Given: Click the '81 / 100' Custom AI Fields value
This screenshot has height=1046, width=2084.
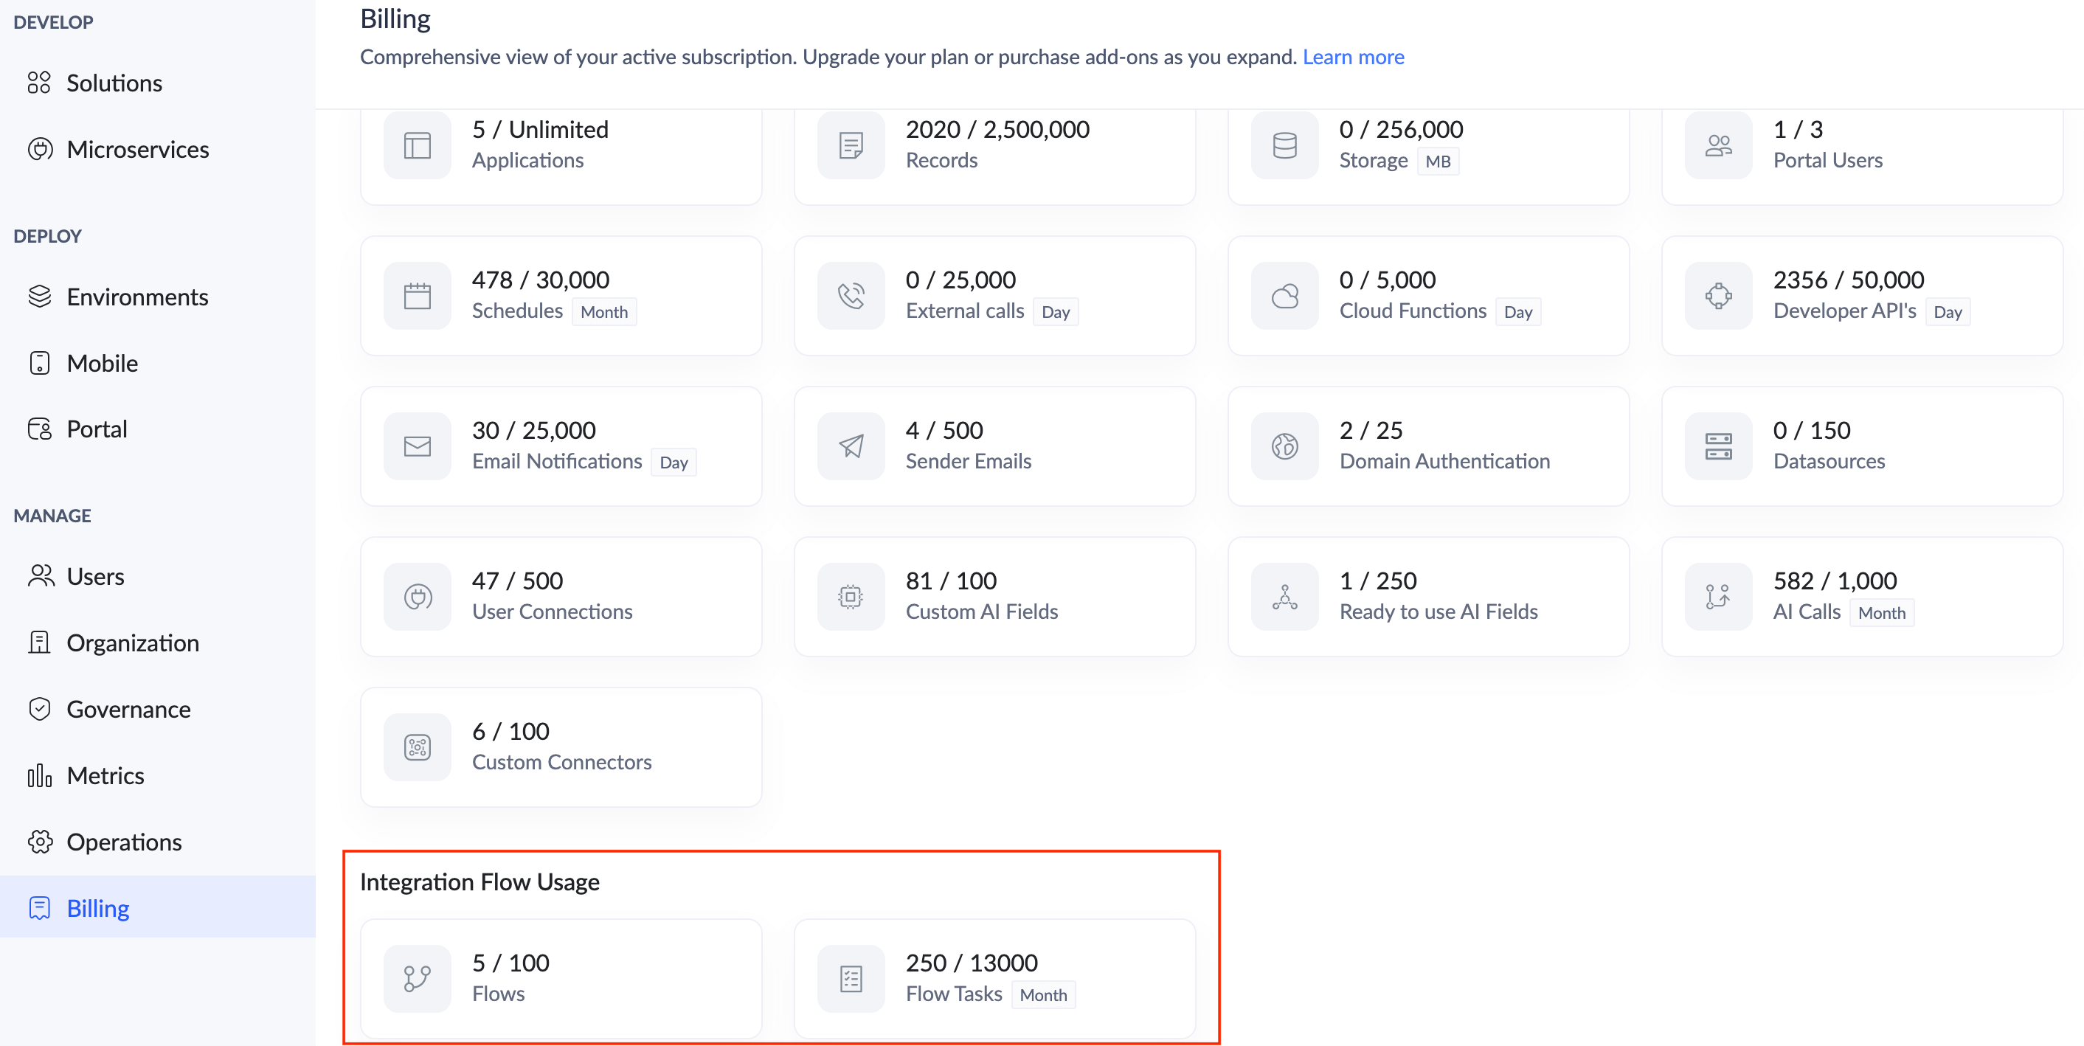Looking at the screenshot, I should 952,581.
